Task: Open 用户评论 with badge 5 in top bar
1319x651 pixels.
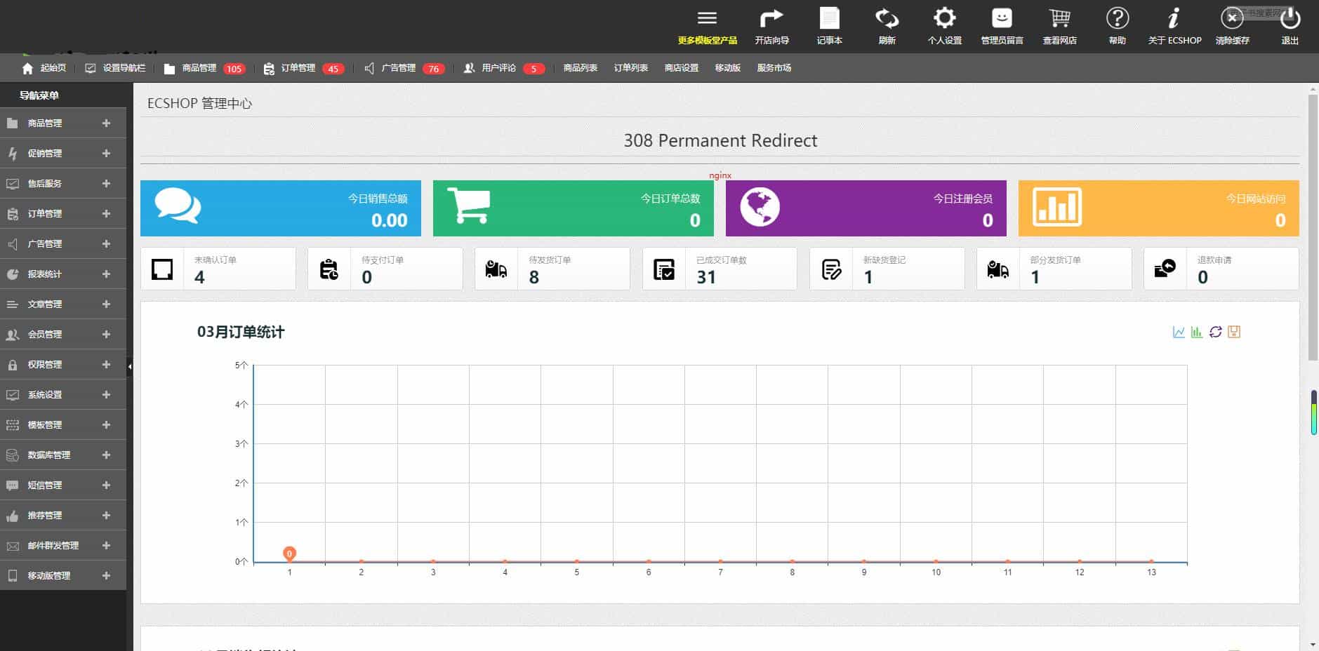Action: [504, 68]
